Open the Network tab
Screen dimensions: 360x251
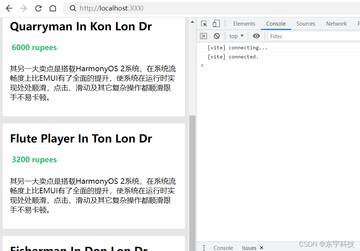336,24
